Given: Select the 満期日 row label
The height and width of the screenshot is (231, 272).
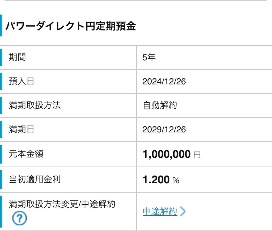Looking at the screenshot, I should pos(22,129).
